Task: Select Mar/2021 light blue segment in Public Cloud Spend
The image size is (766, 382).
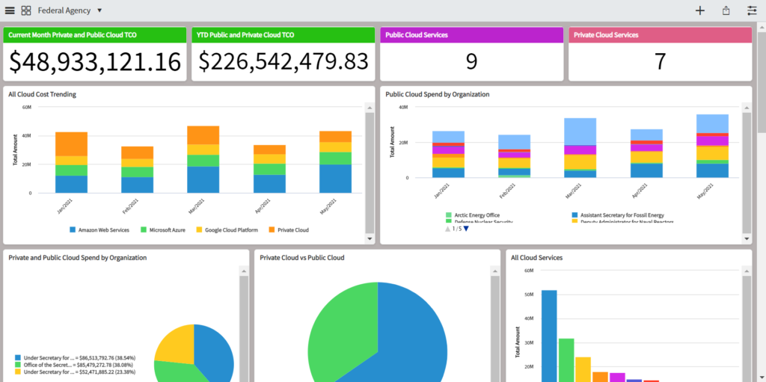Action: [580, 132]
